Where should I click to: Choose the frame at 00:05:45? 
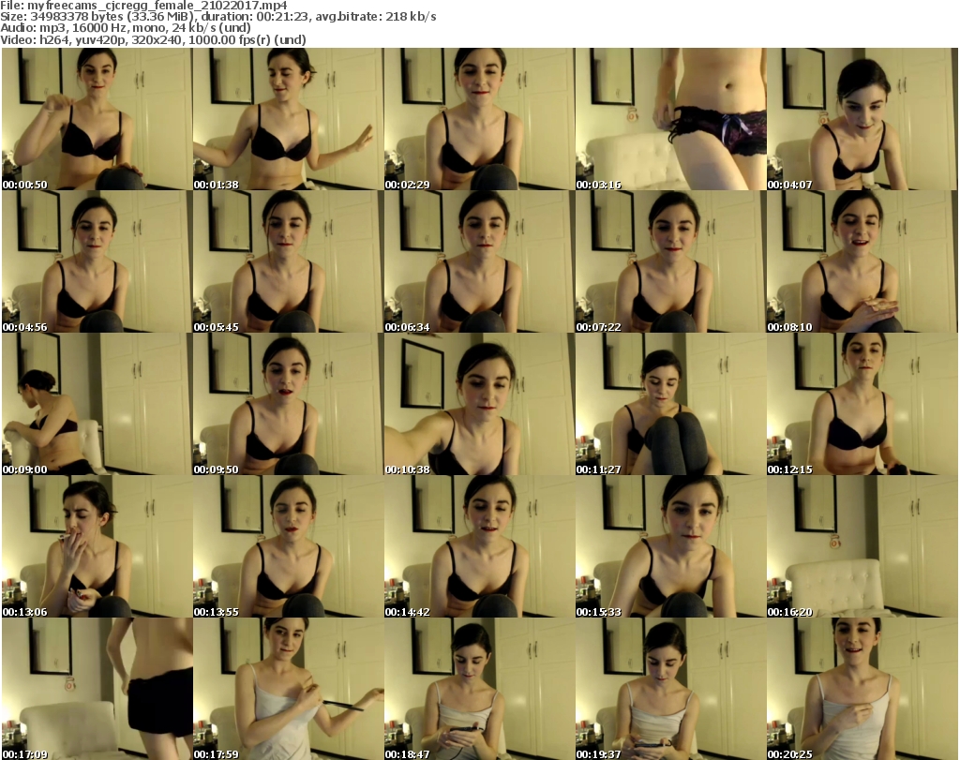pos(288,261)
